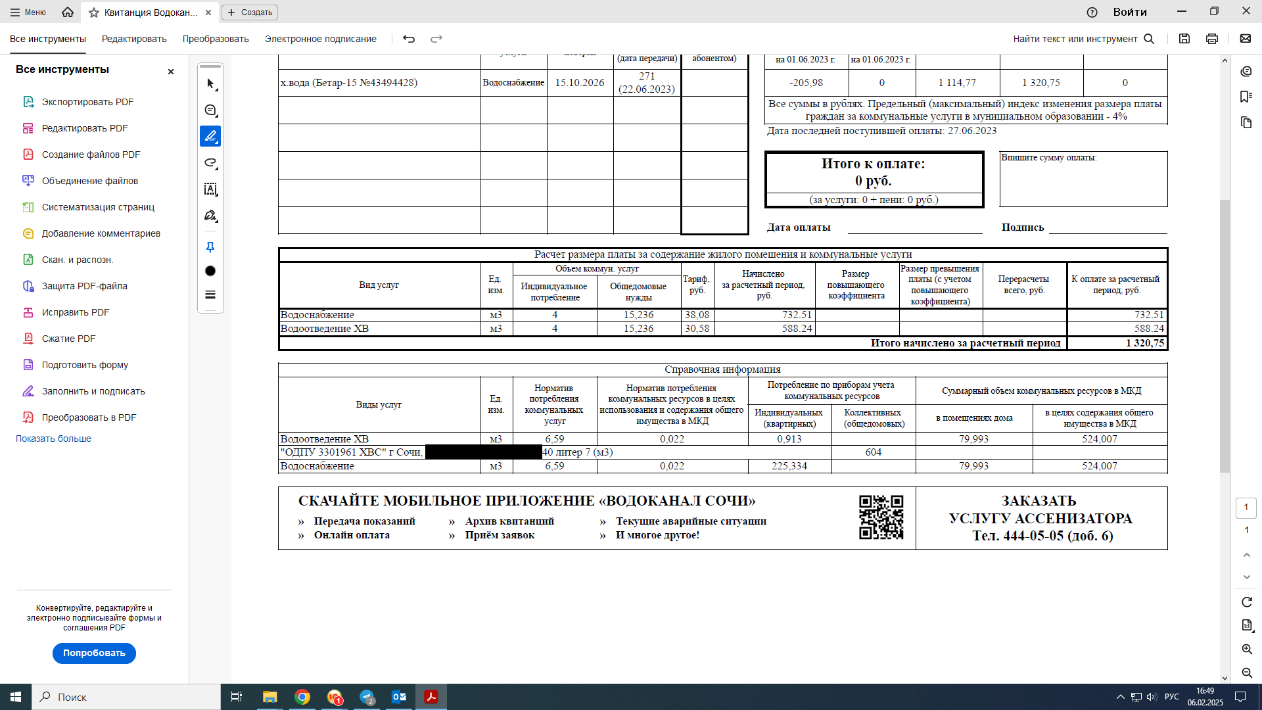Open Chrome from the taskbar

coord(302,697)
